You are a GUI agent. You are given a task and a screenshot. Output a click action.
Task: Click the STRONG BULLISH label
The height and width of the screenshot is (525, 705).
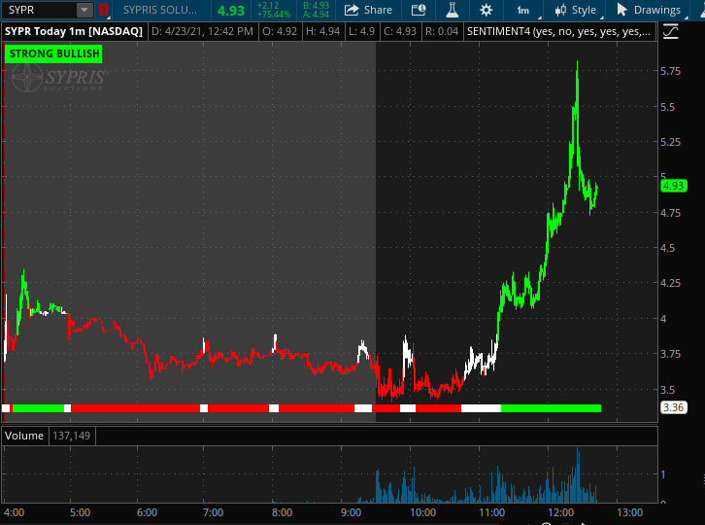53,53
